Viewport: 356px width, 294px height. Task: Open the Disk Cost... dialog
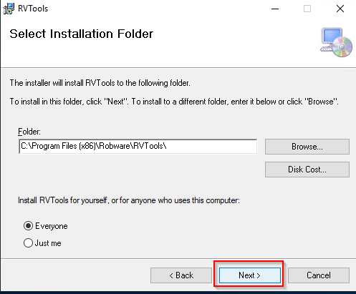click(307, 170)
